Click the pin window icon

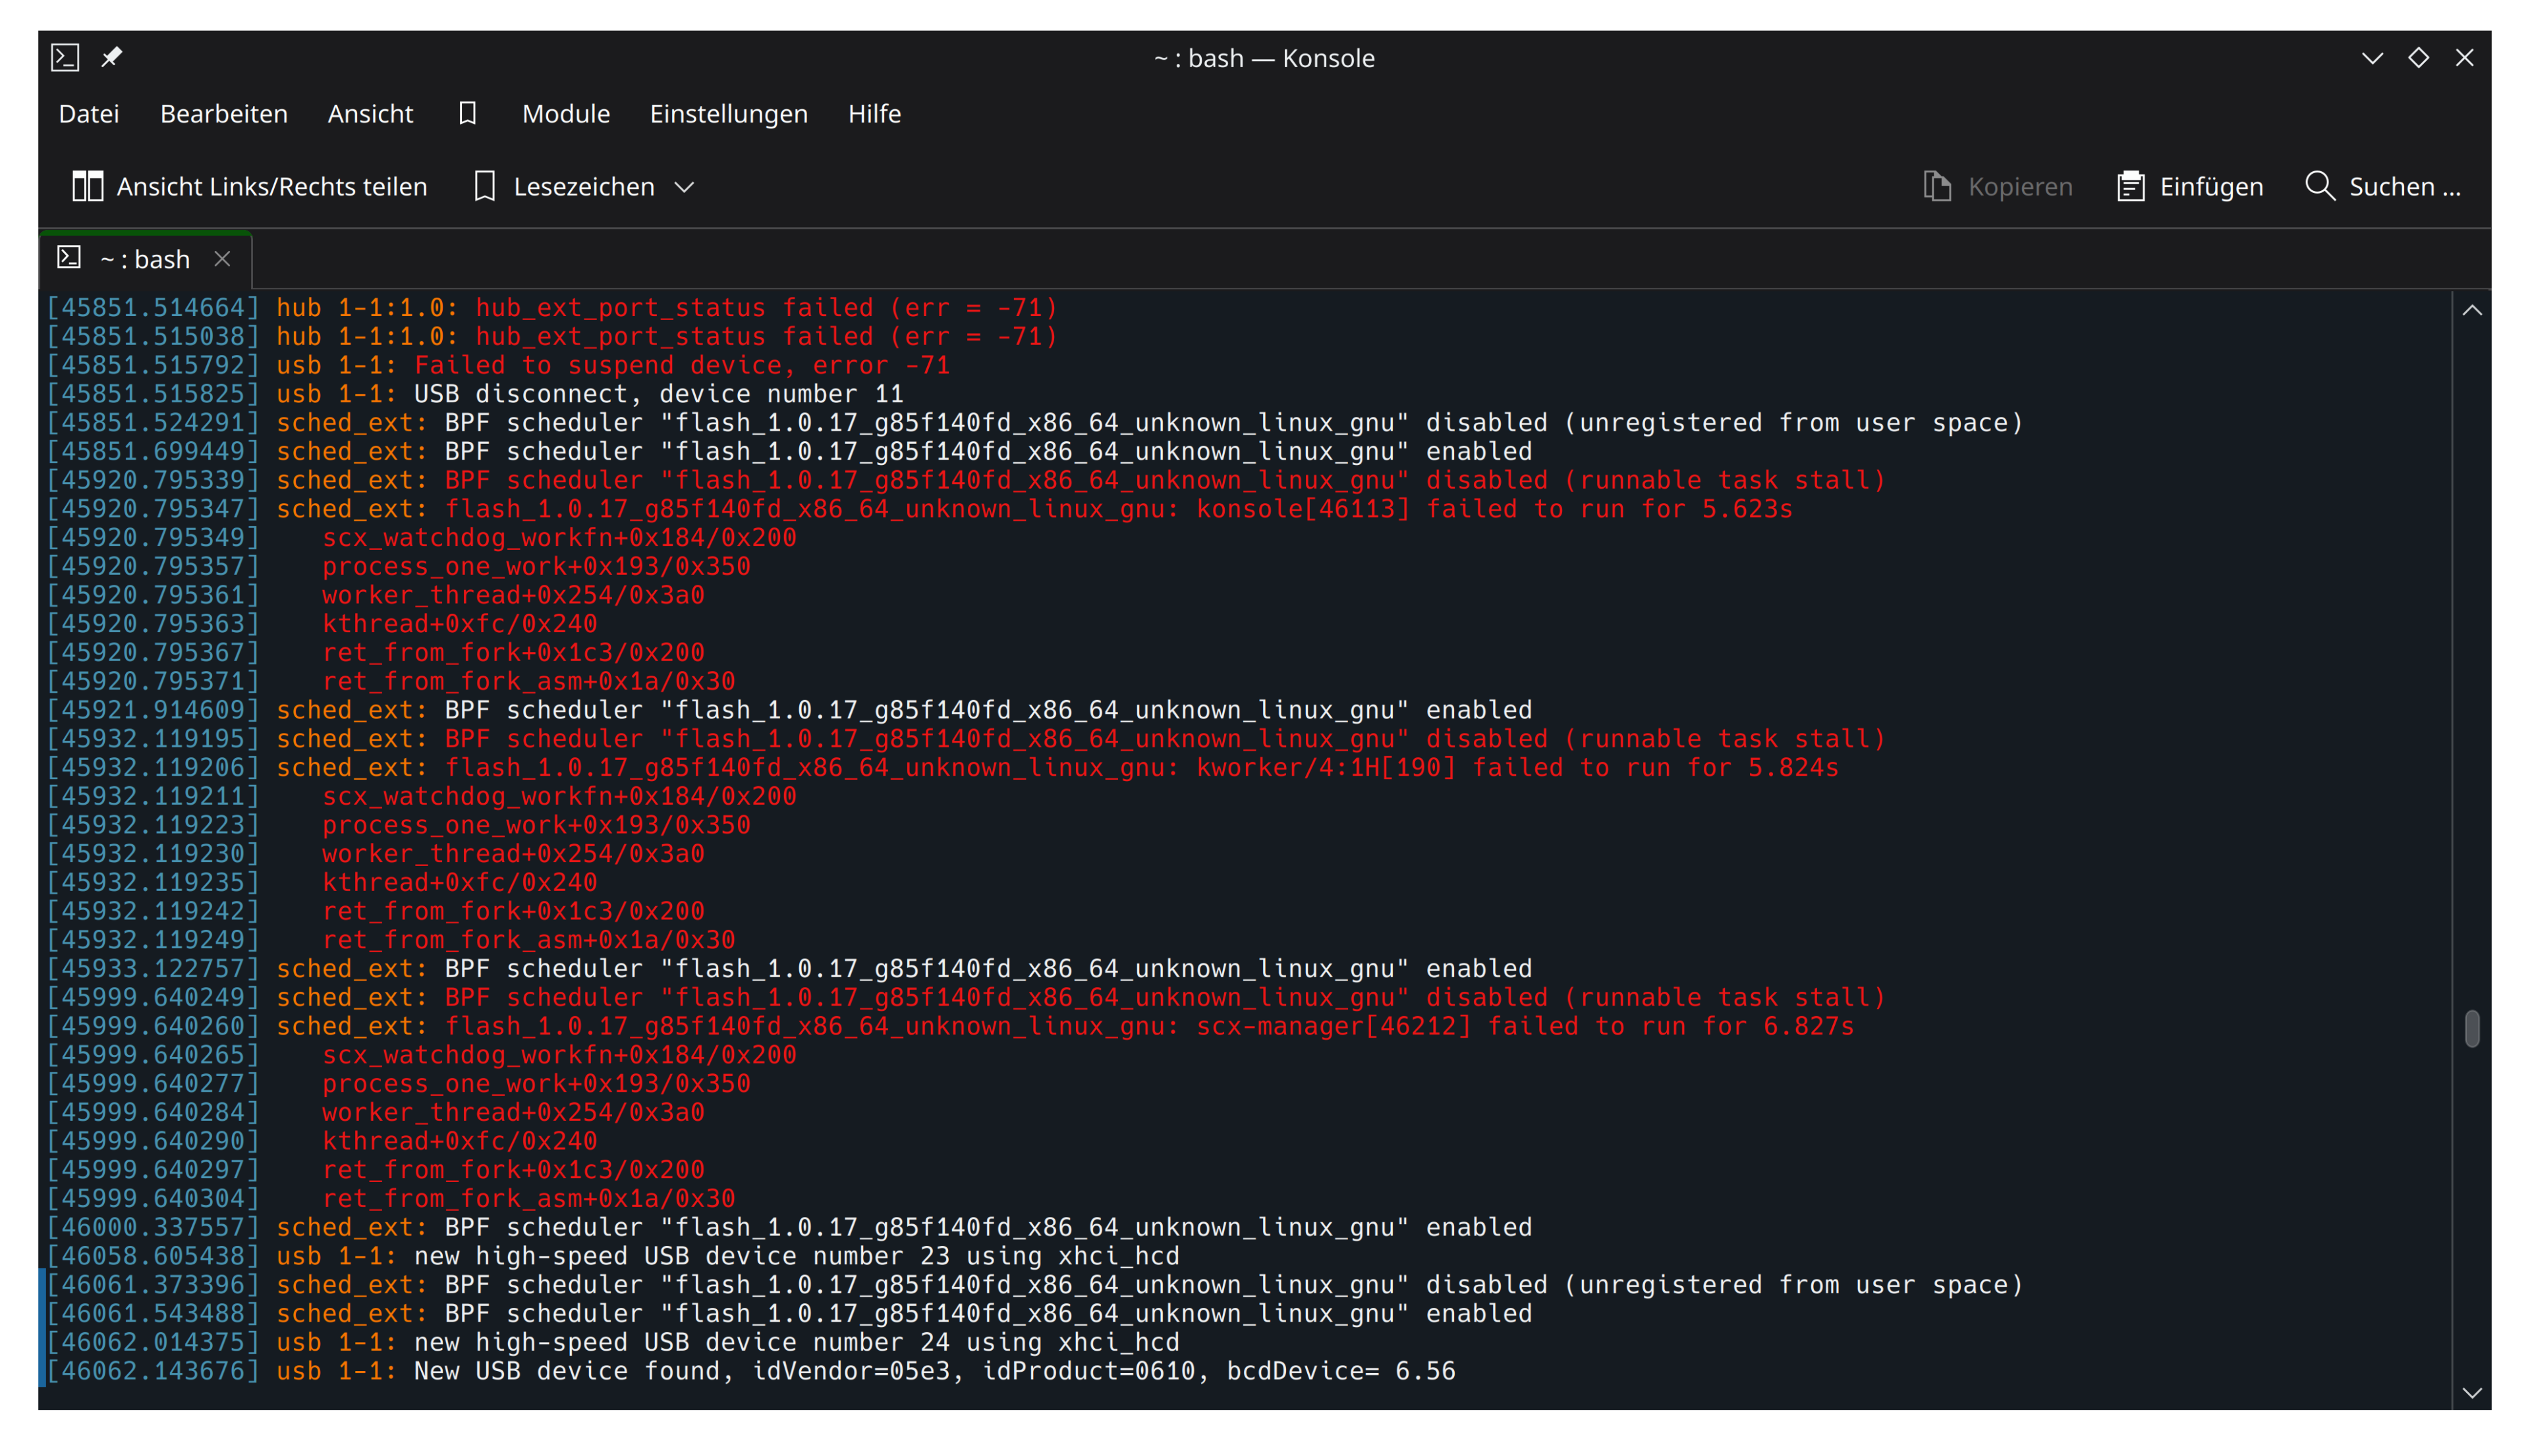112,58
